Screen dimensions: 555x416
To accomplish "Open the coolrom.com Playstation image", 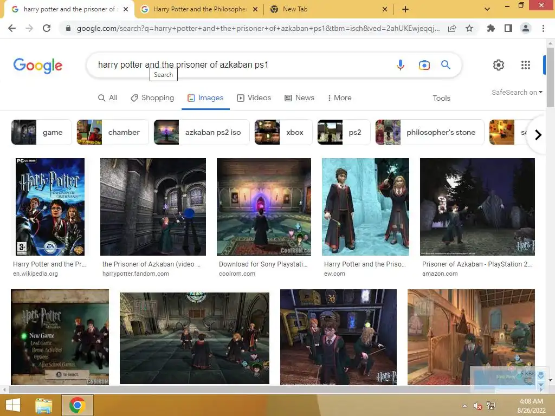I will click(x=264, y=206).
